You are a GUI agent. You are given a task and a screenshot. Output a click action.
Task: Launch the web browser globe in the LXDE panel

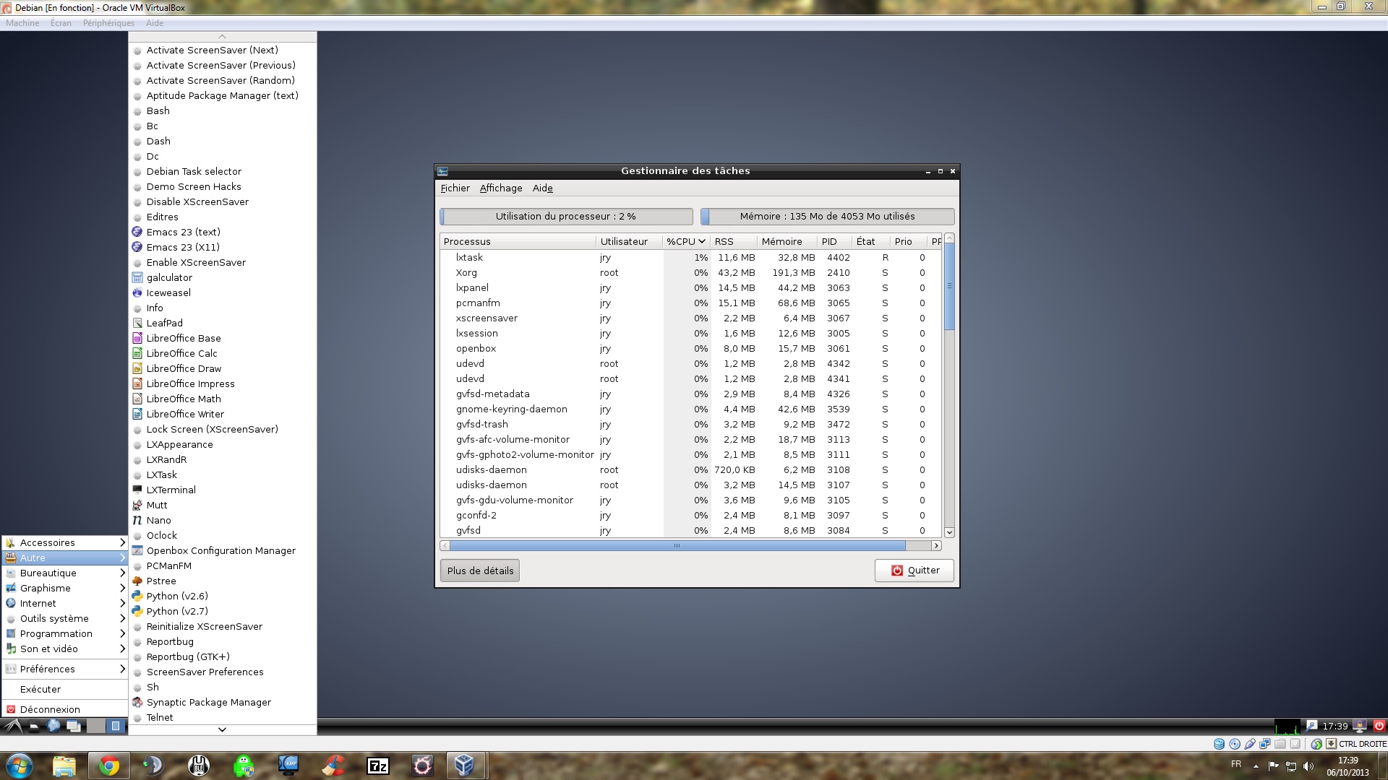(x=53, y=726)
